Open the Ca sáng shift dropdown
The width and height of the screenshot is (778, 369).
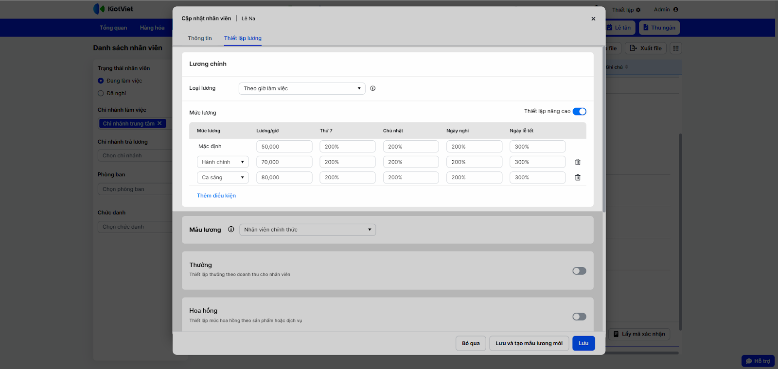(x=223, y=178)
